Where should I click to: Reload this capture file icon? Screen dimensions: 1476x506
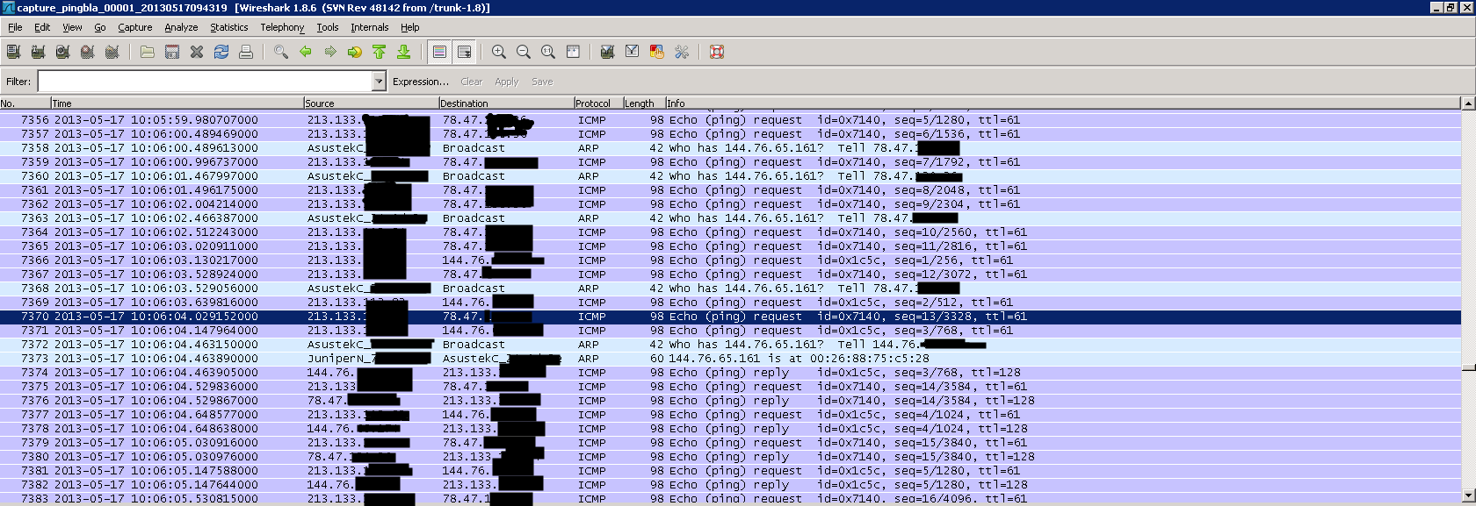pyautogui.click(x=221, y=53)
